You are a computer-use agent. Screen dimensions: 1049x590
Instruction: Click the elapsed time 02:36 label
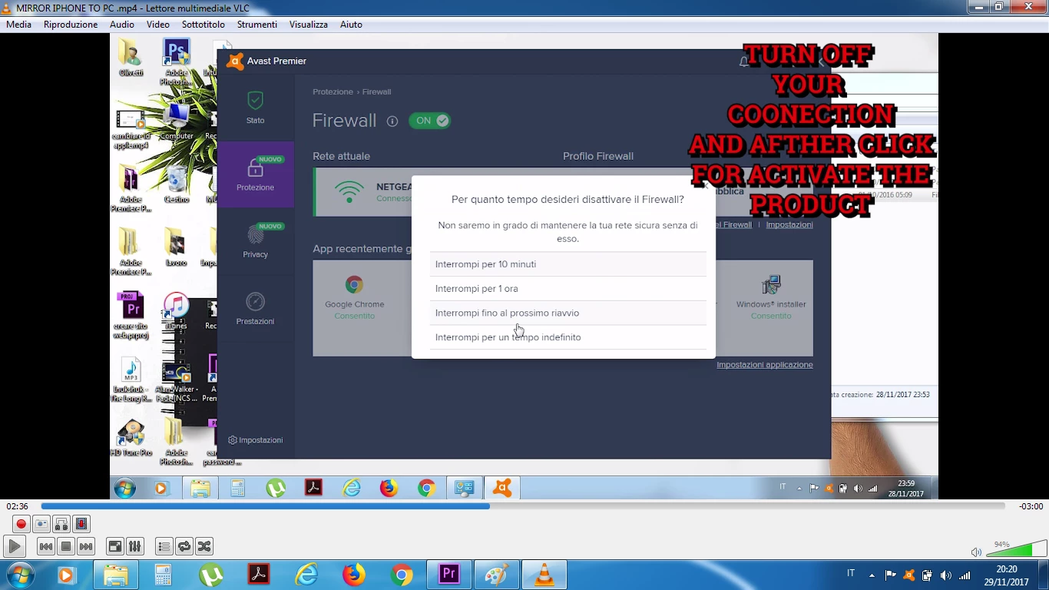coord(17,506)
